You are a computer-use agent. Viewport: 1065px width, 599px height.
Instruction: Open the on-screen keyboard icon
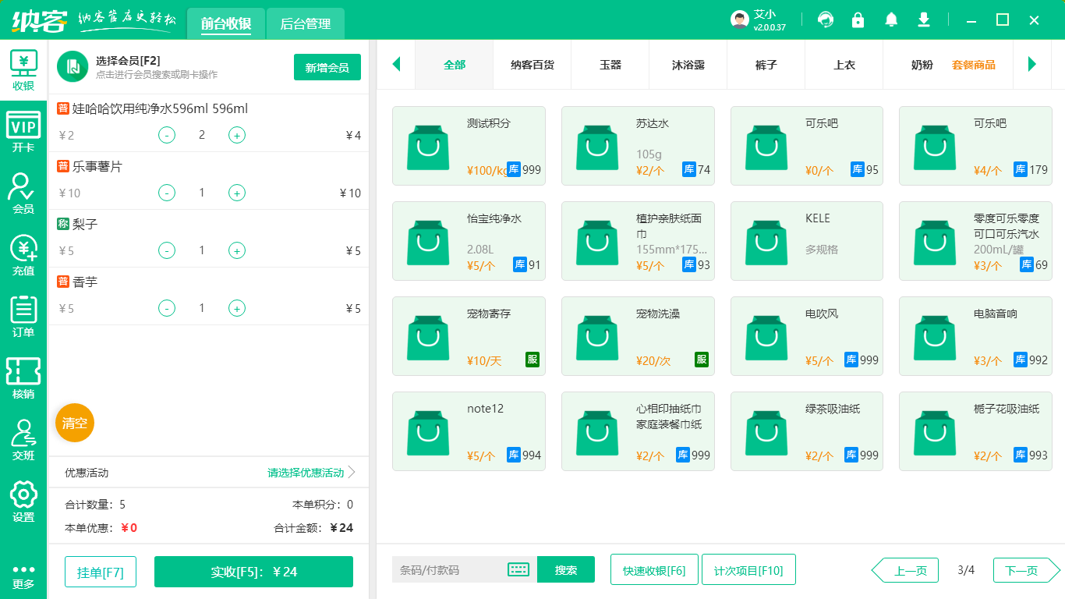click(x=518, y=569)
